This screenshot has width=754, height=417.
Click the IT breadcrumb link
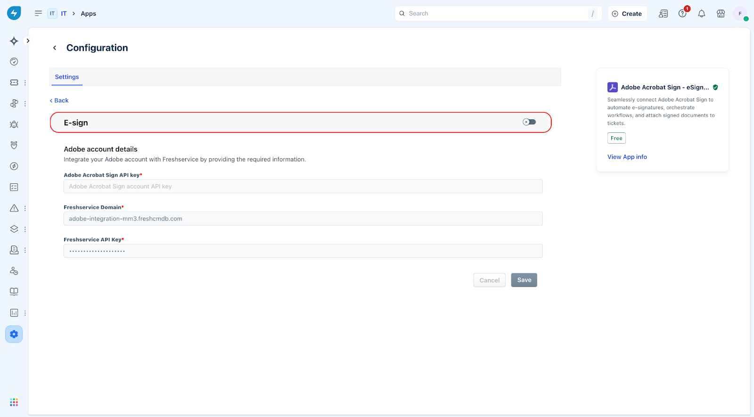(64, 14)
